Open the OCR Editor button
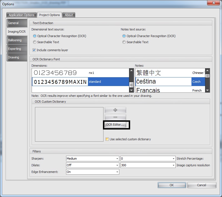Viewport: 222px width, 197px height. [115, 125]
